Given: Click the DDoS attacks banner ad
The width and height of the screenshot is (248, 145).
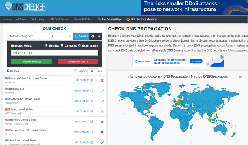Looking at the screenshot, I should pyautogui.click(x=194, y=7).
